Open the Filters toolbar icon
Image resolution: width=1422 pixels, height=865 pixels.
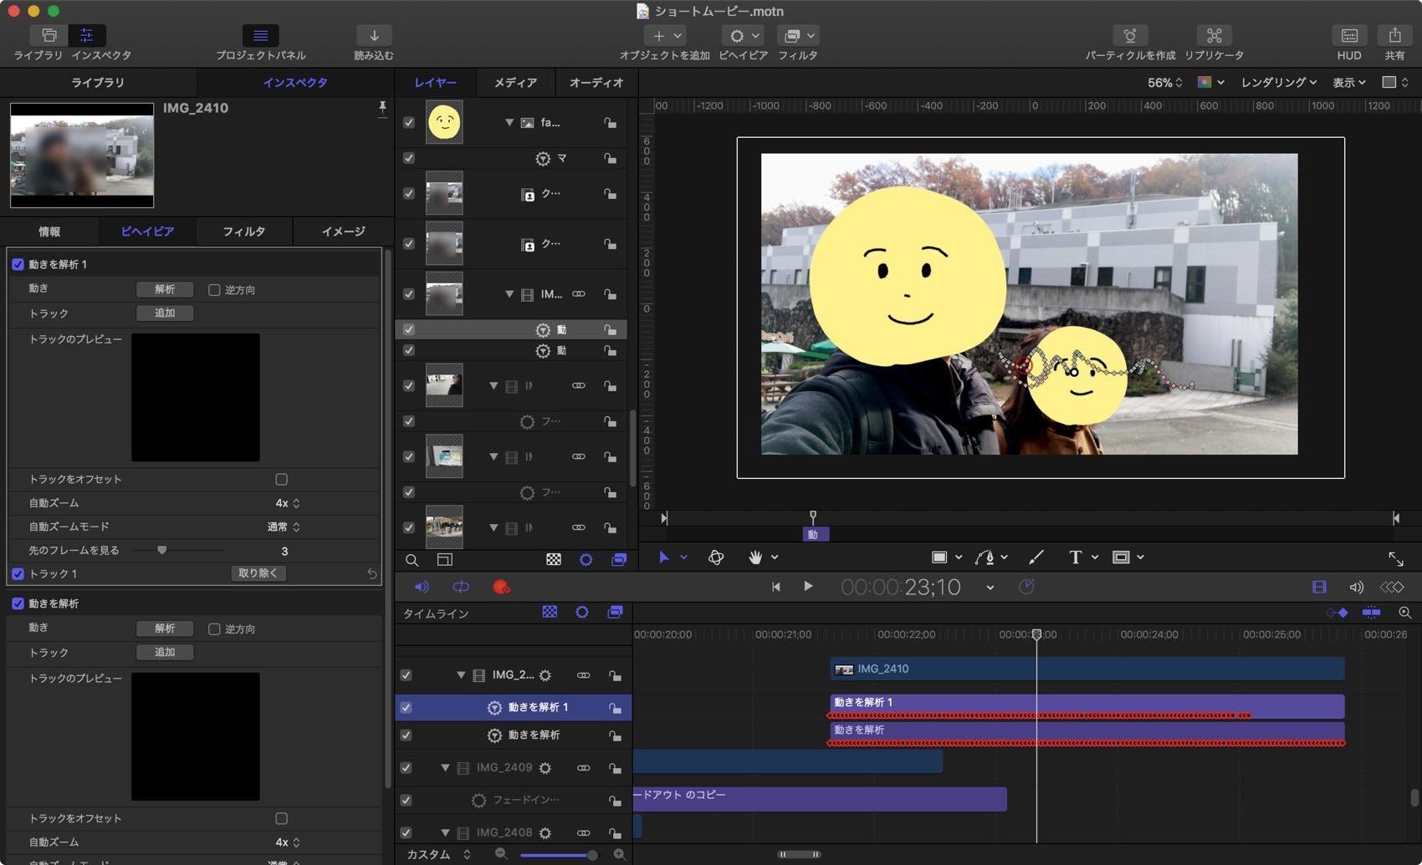(798, 35)
